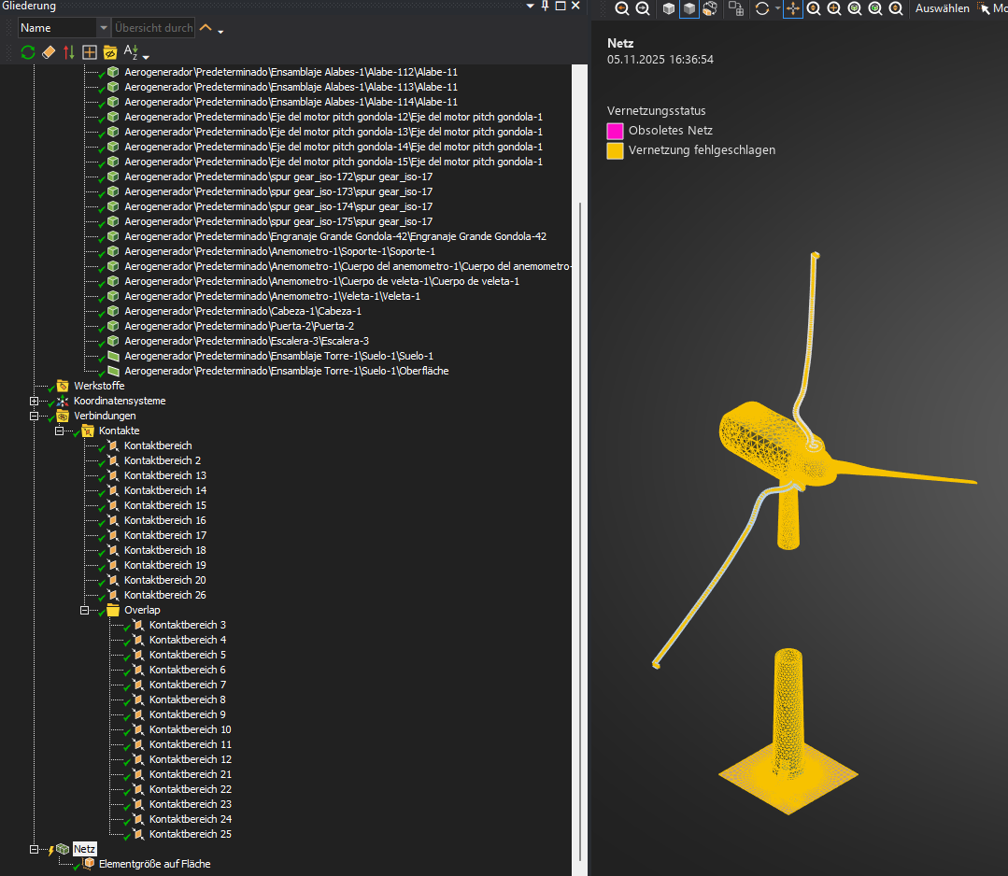Click the Übersicht durchsuchen search field

pyautogui.click(x=153, y=28)
